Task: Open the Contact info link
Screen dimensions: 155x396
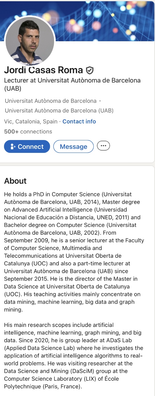Action: [79, 122]
